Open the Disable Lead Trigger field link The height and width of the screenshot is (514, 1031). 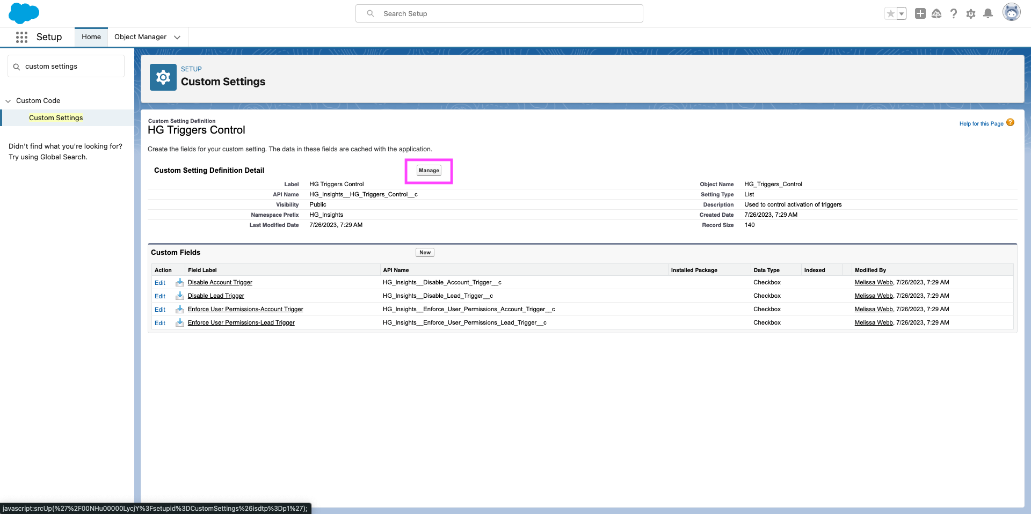pyautogui.click(x=216, y=296)
